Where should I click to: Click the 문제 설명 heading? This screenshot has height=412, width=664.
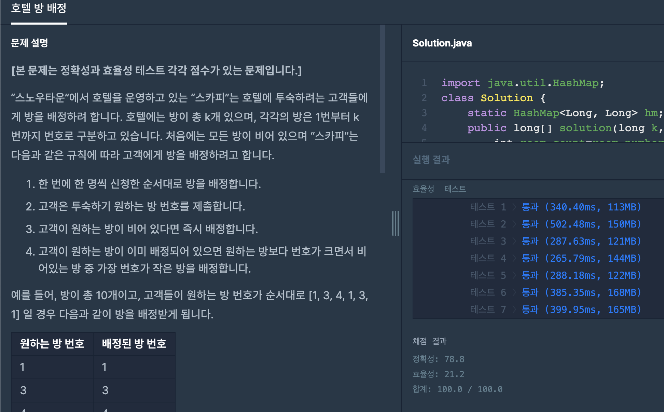point(29,43)
